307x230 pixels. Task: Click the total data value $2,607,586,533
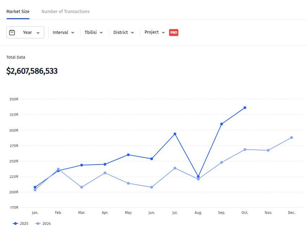pos(32,71)
